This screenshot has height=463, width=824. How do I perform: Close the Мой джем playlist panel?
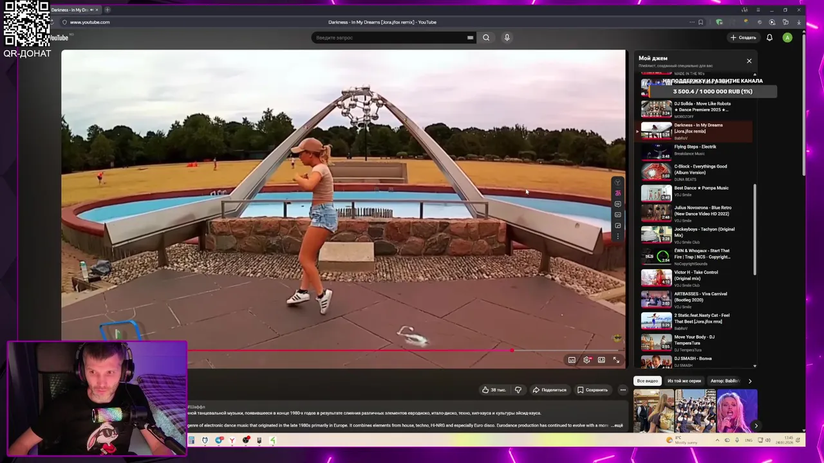(749, 61)
